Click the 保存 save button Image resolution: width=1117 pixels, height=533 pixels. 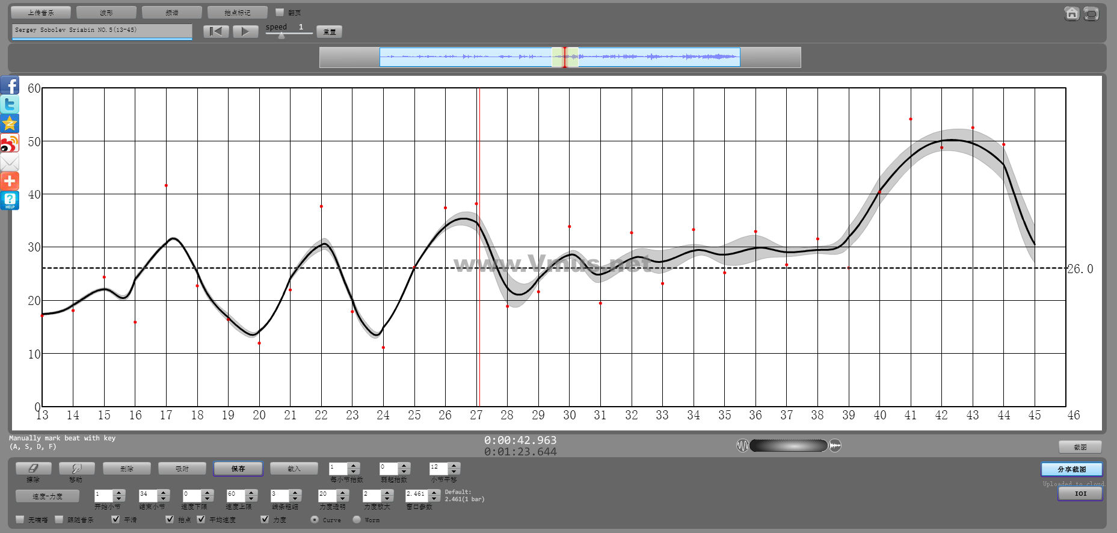pos(238,468)
